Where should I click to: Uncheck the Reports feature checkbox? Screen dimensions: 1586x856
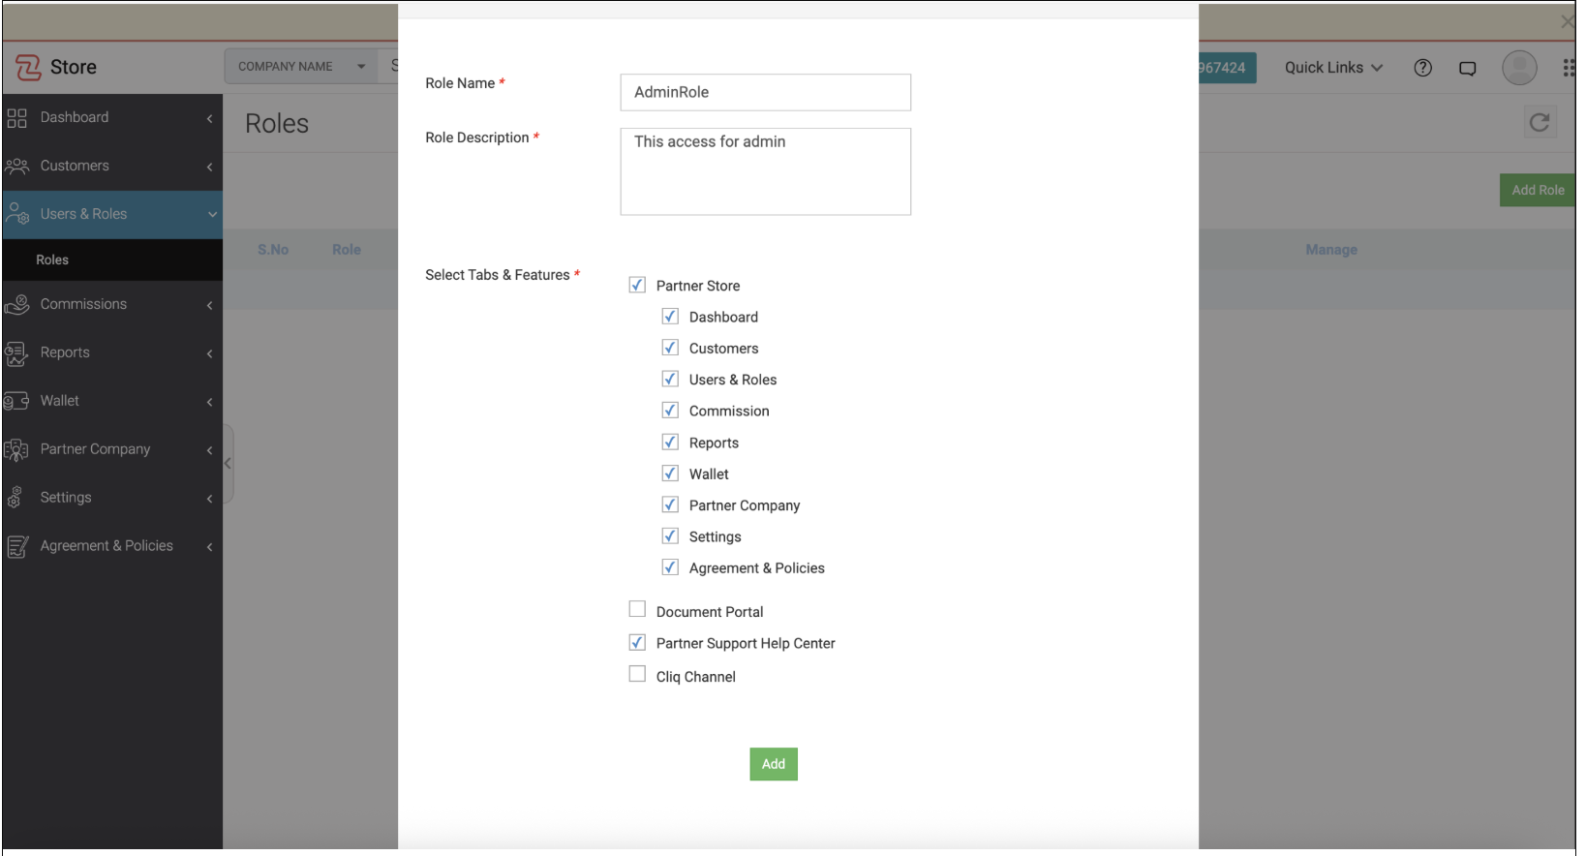(670, 442)
